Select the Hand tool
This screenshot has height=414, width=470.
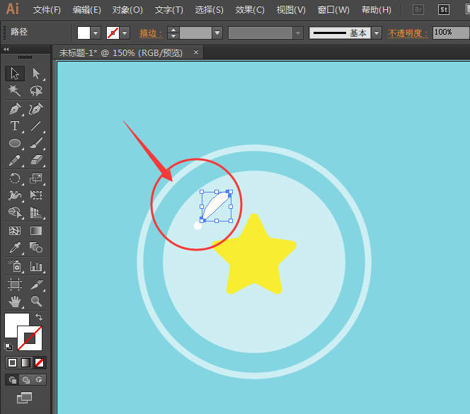[x=15, y=301]
